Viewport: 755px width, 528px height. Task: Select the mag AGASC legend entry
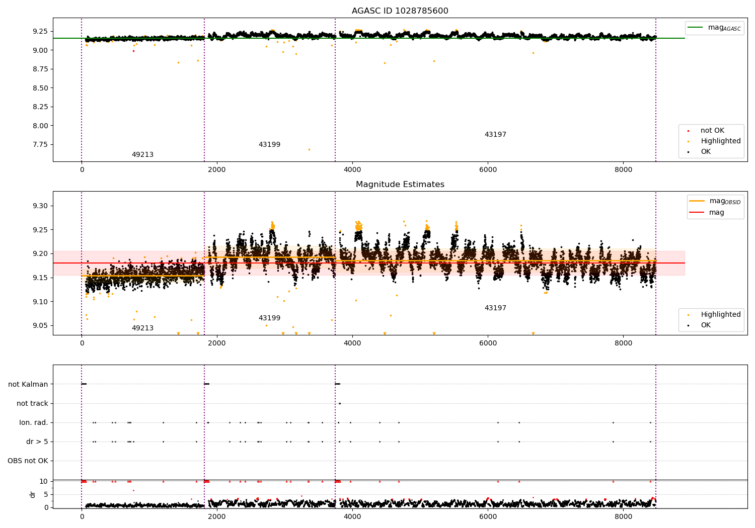pyautogui.click(x=715, y=28)
